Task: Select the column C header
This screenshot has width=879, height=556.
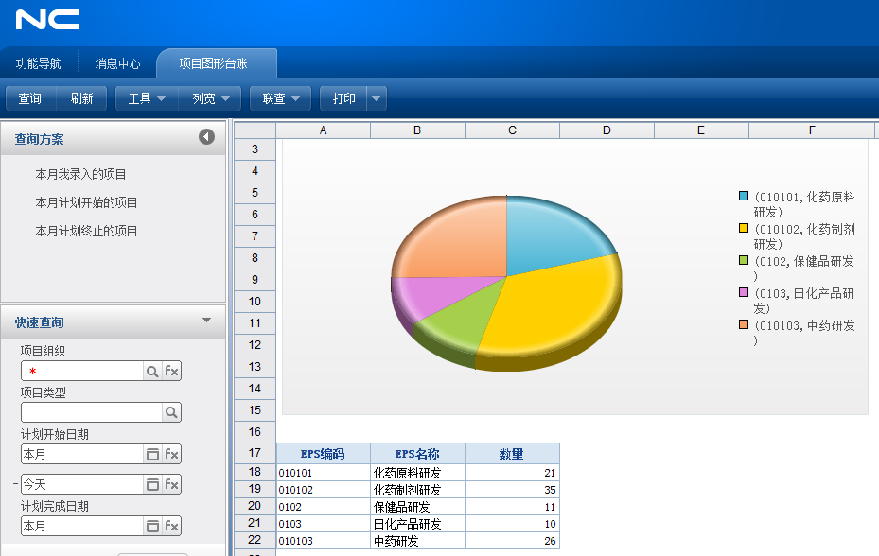Action: coord(512,130)
